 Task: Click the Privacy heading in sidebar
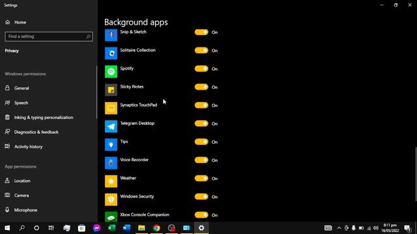pos(12,51)
